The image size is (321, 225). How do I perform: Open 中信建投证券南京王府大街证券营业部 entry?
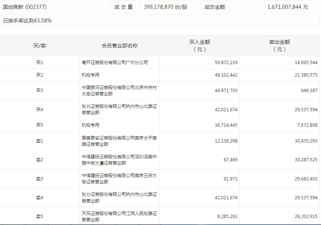pos(119,179)
